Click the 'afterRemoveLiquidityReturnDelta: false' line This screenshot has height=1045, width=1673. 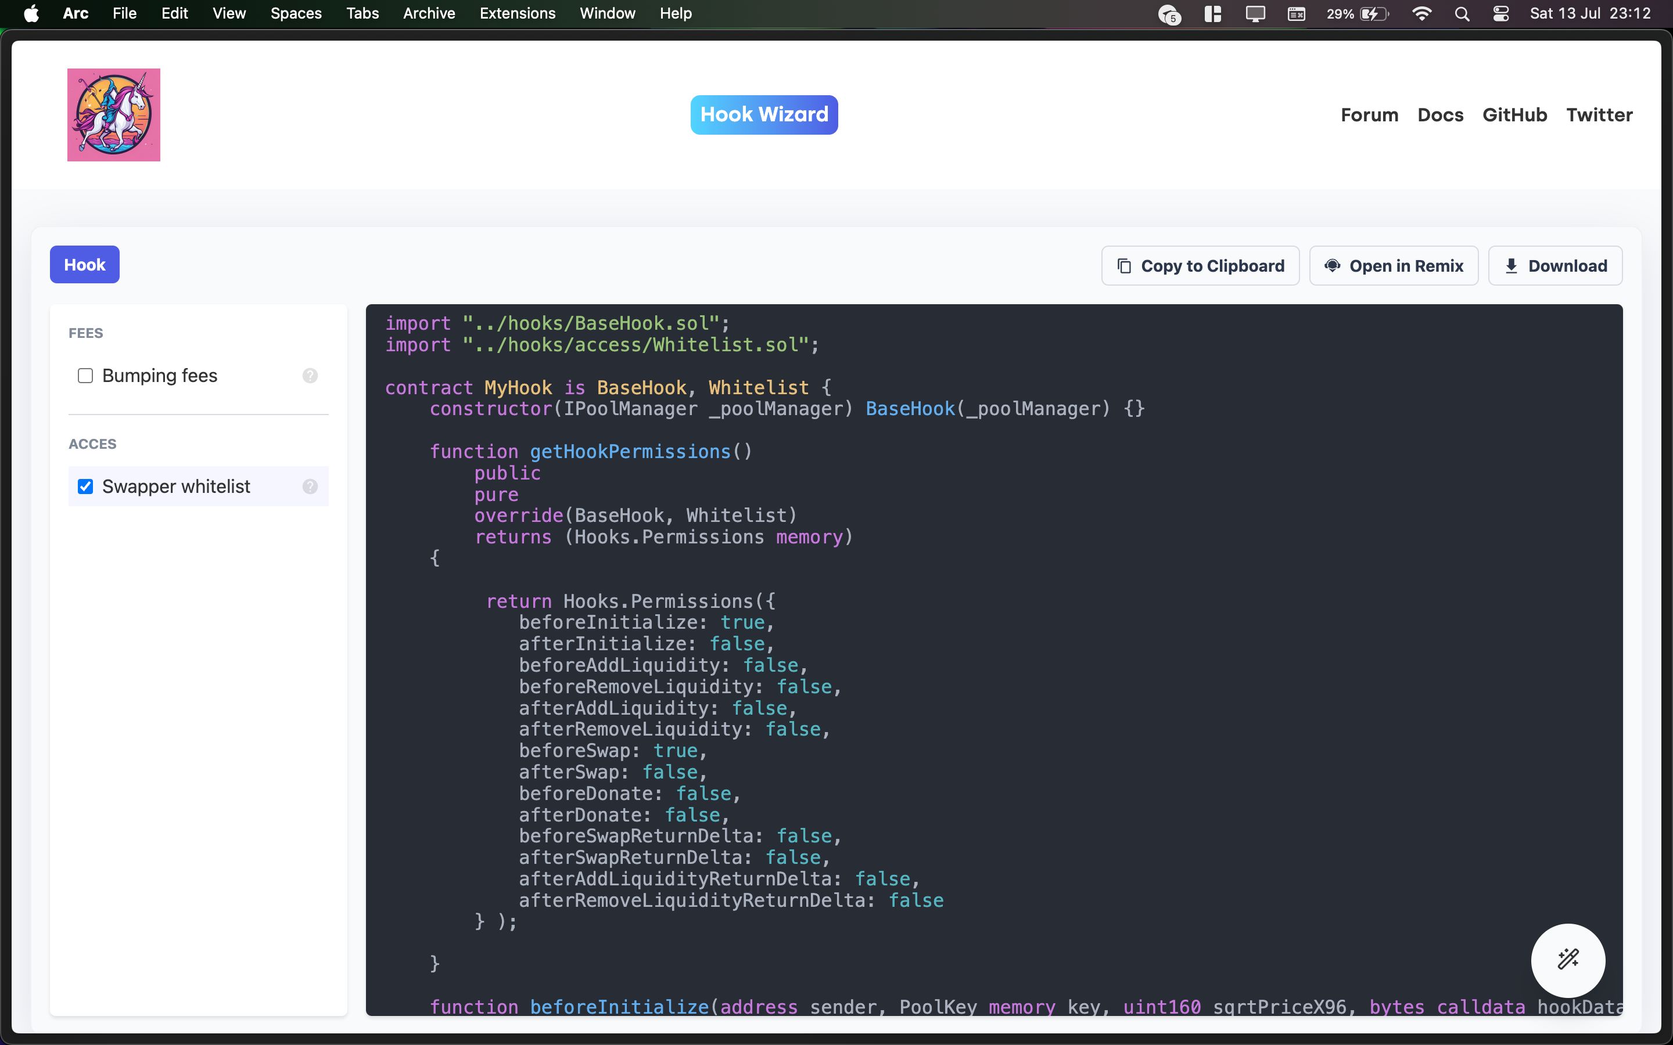[731, 900]
